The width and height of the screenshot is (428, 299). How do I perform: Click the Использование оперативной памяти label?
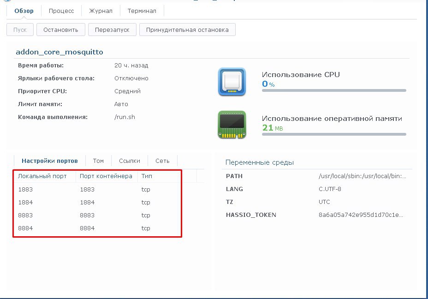tap(332, 119)
